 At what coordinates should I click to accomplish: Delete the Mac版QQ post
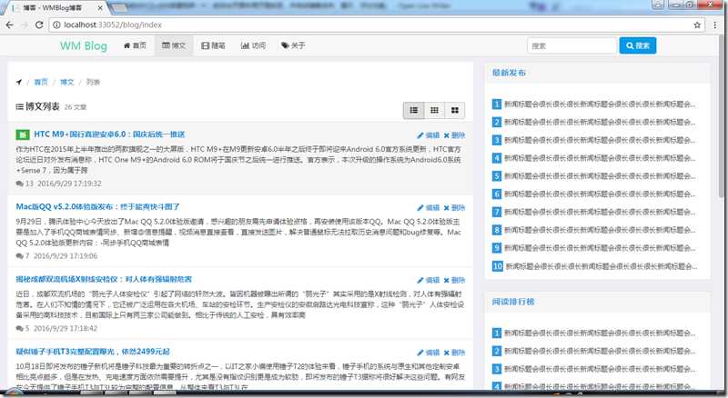pyautogui.click(x=454, y=208)
